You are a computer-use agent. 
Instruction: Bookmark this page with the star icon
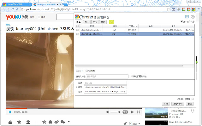pos(168,9)
